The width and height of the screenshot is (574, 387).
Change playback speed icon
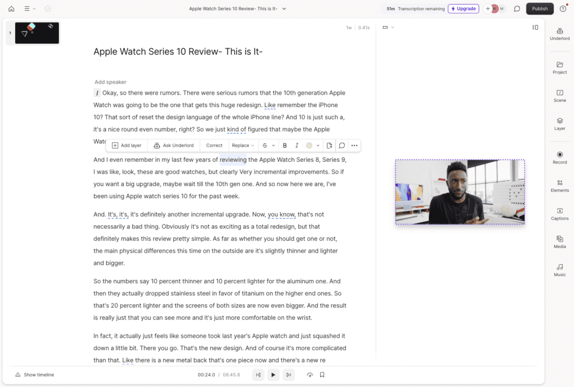tap(309, 375)
